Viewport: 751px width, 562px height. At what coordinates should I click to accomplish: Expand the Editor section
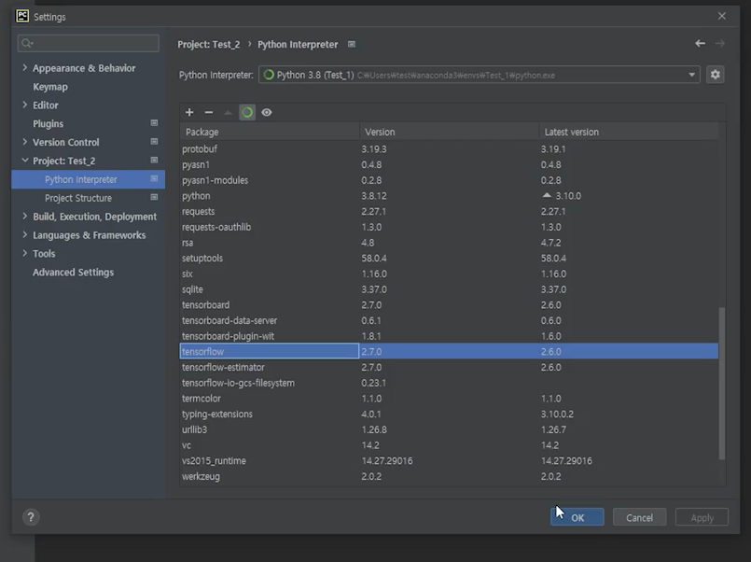[x=25, y=105]
